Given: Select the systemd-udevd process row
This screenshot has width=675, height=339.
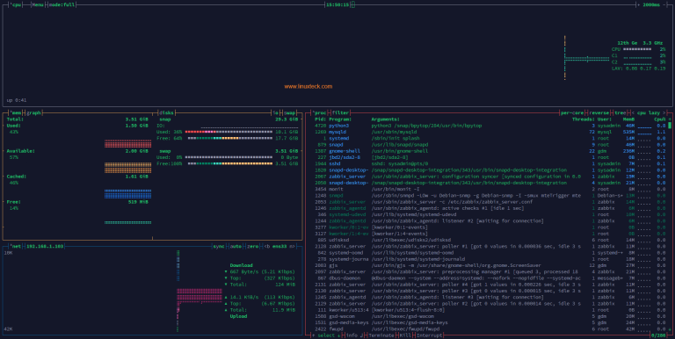Looking at the screenshot, I should [x=490, y=214].
